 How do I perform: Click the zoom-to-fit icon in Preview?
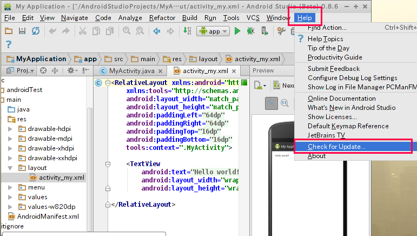coord(272,103)
